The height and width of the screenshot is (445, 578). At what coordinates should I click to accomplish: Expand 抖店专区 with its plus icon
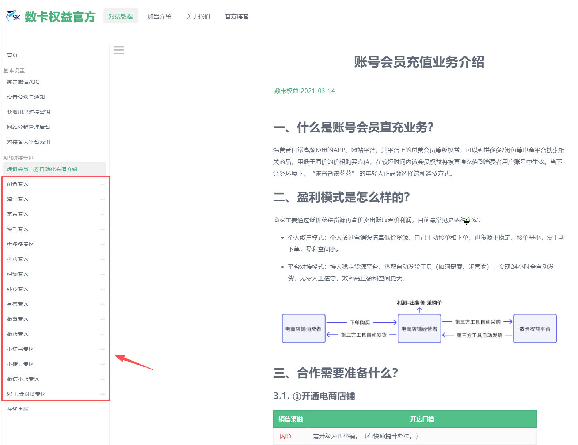(103, 259)
